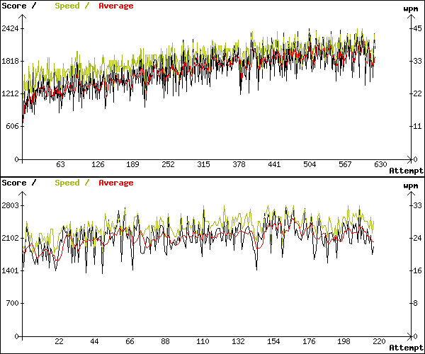Click the yellow Speed legend label in top chart
This screenshot has height=354, width=425.
[x=67, y=6]
